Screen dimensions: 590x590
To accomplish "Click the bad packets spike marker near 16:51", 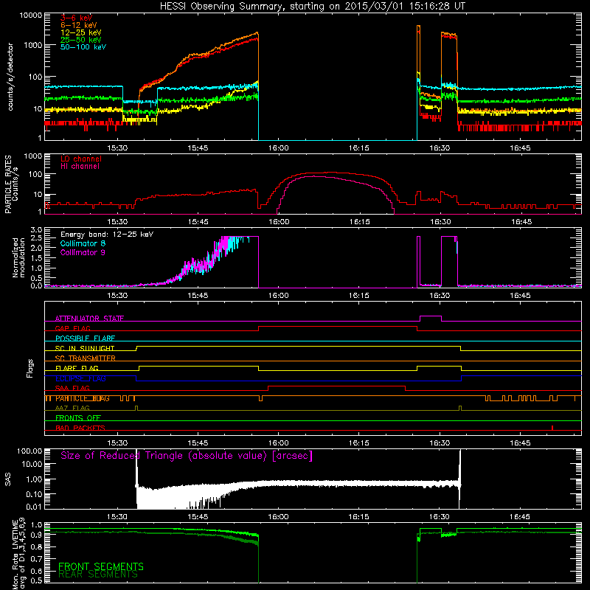I will (552, 428).
